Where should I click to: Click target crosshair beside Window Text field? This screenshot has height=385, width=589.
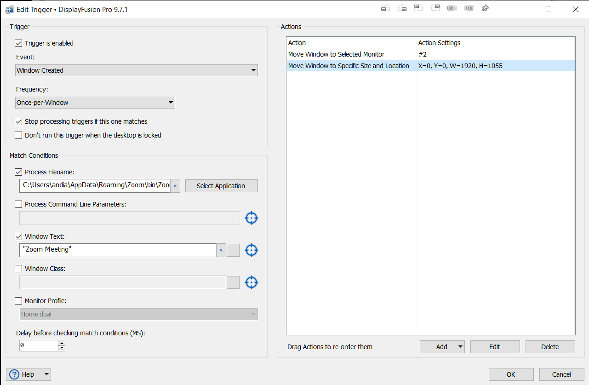click(251, 250)
